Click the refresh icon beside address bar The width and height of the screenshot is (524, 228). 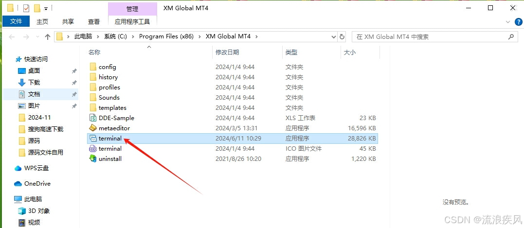point(342,37)
